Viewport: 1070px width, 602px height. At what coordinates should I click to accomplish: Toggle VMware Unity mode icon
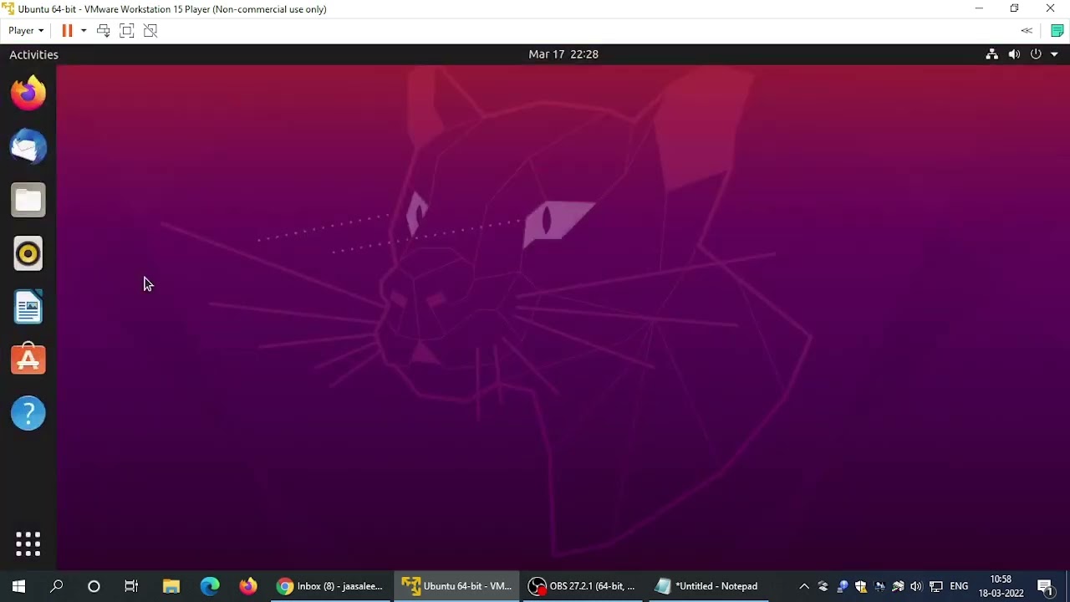tap(150, 30)
